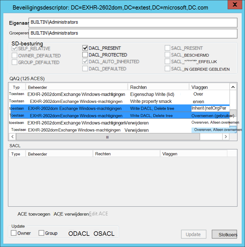Click the DACL horizontal scrollbar thumb
Viewport: 245px width, 247px height.
click(x=108, y=137)
